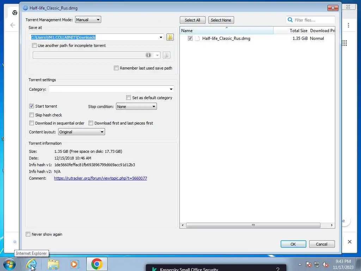Open Internet Explorer from the taskbar
361x271 pixels.
click(31, 264)
